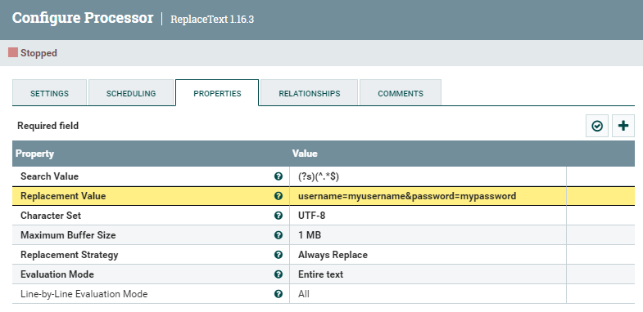
Task: Open help for Character Set property
Action: (278, 216)
